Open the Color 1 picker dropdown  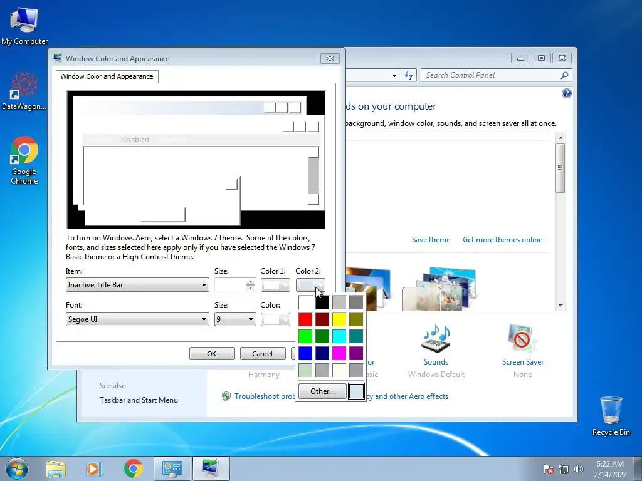275,285
